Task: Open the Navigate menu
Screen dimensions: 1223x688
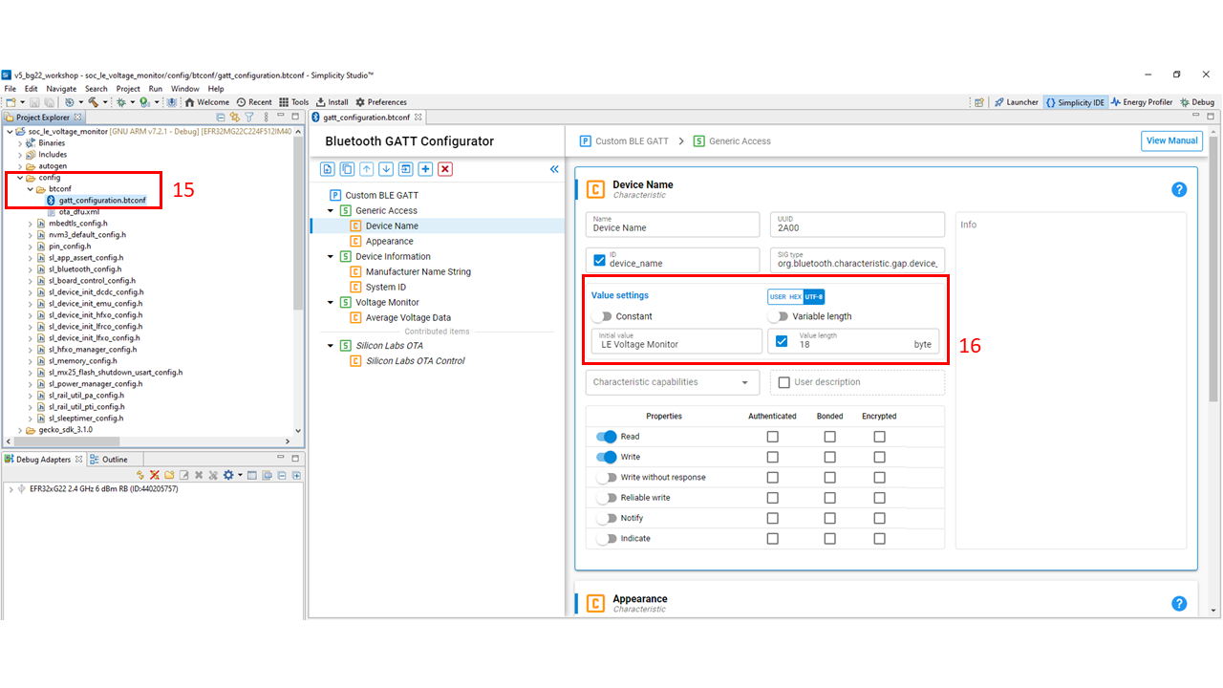Action: pos(61,89)
